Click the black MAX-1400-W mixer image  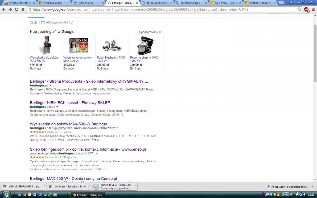[x=145, y=45]
